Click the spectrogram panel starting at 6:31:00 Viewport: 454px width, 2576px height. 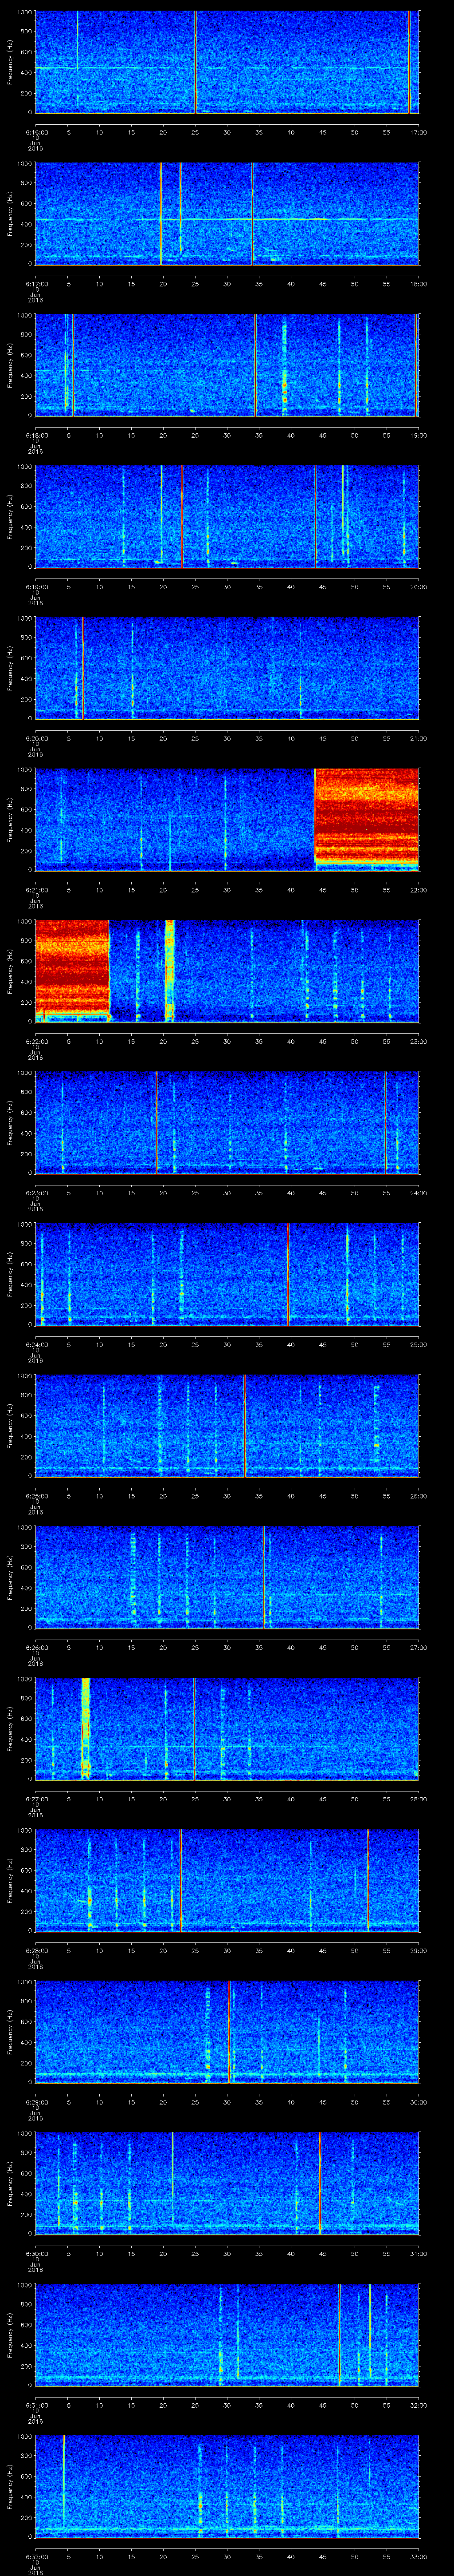[227, 2336]
